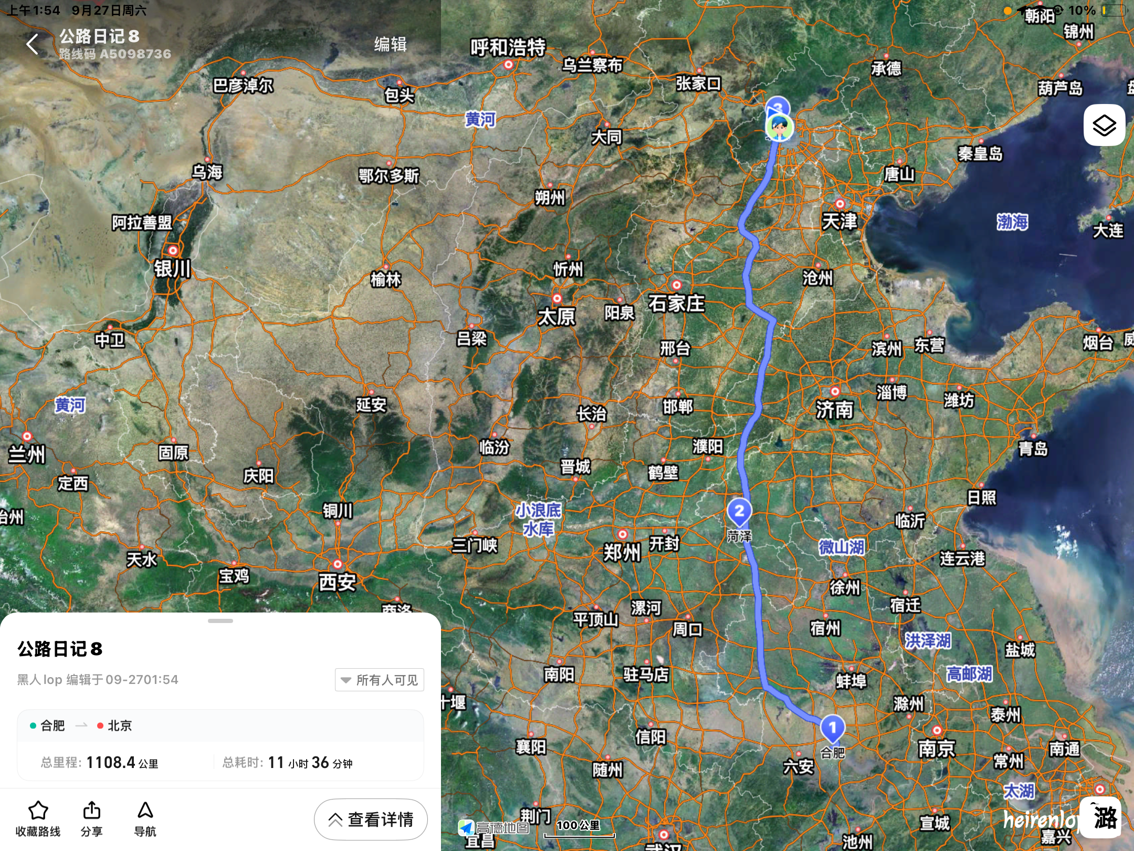1134x851 pixels.
Task: Start navigation with 导航 icon
Action: coord(145,811)
